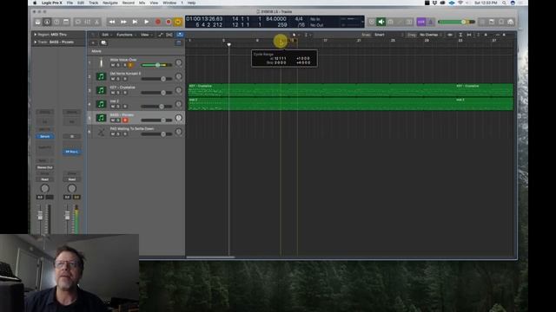
Task: Open the Navigate menu
Action: pos(110,3)
